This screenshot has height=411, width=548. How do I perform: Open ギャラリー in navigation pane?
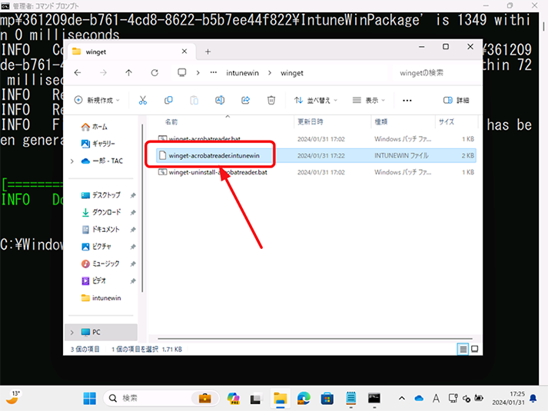98,144
